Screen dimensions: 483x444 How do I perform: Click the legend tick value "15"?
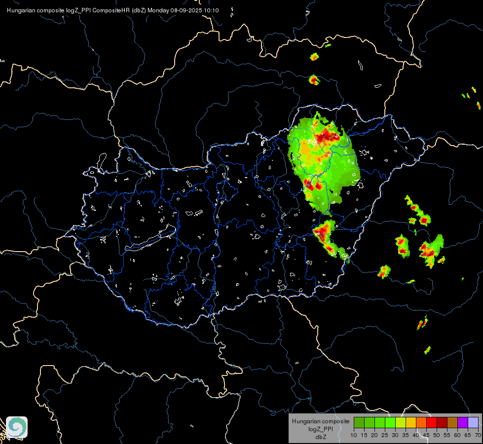pyautogui.click(x=364, y=436)
